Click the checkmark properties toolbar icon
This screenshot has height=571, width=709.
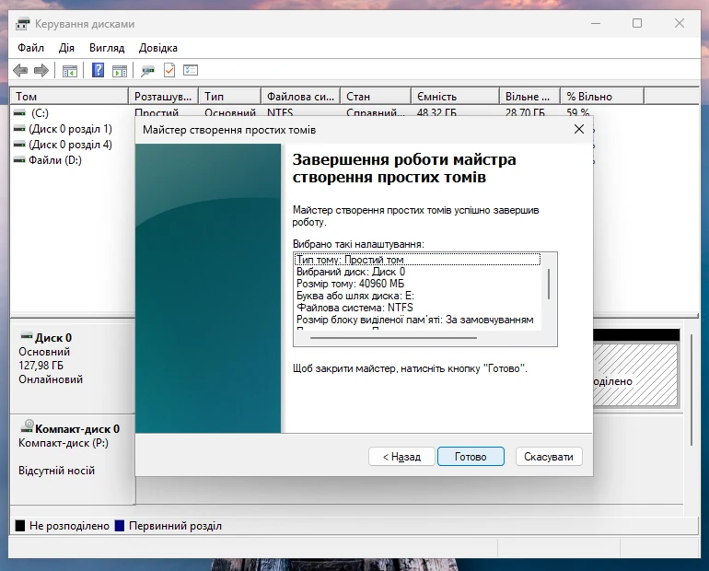[x=169, y=71]
